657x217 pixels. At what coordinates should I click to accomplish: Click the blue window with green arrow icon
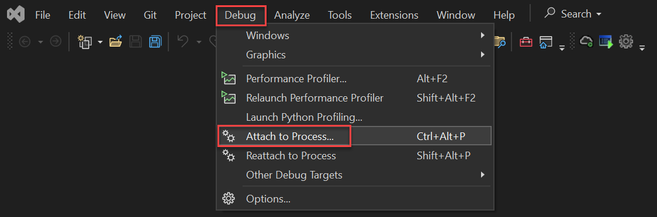pyautogui.click(x=606, y=41)
